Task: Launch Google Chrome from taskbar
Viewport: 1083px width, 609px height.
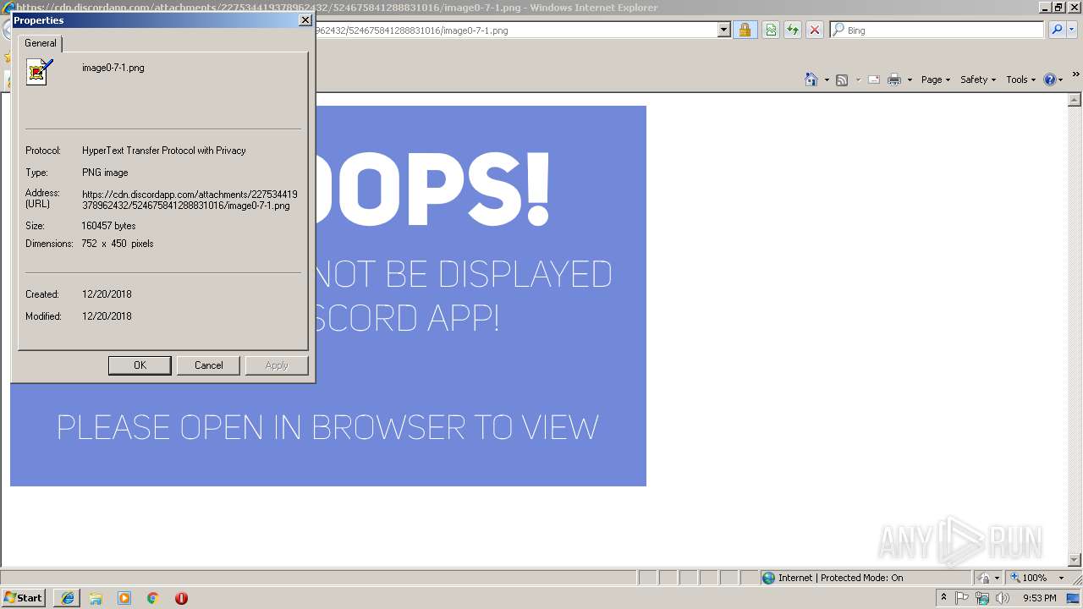Action: point(153,598)
